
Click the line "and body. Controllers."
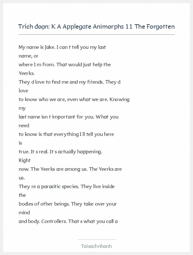pyautogui.click(x=68, y=221)
